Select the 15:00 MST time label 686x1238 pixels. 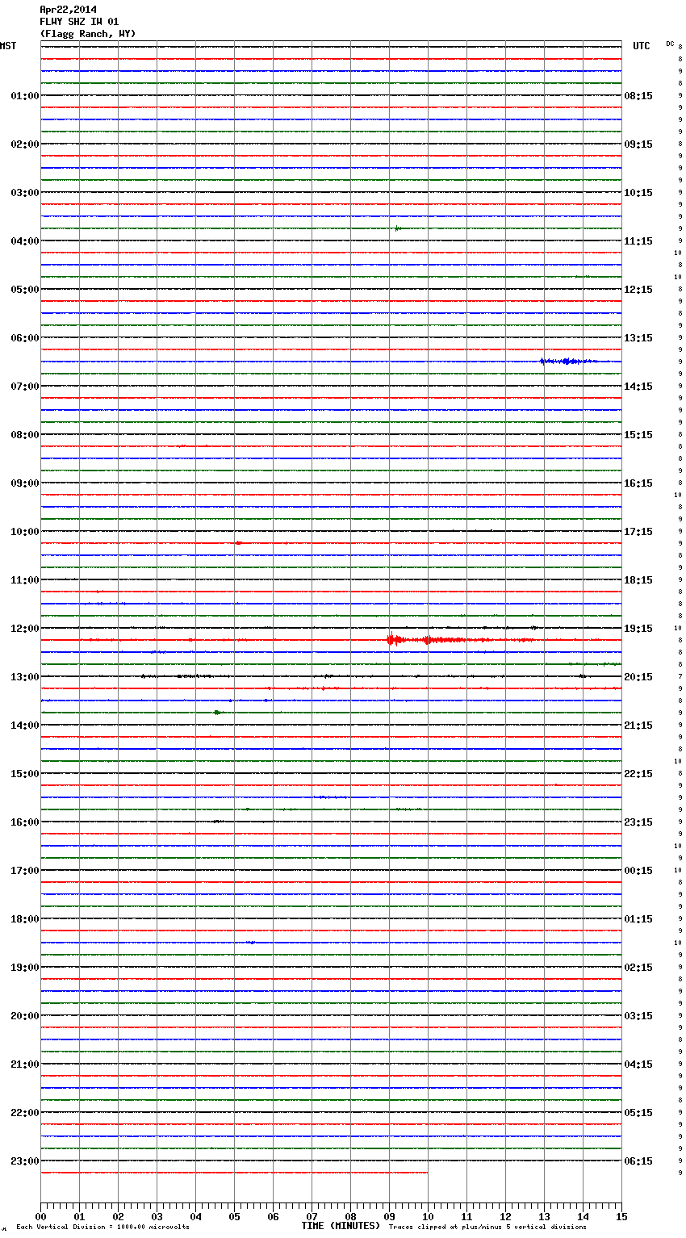click(x=25, y=774)
